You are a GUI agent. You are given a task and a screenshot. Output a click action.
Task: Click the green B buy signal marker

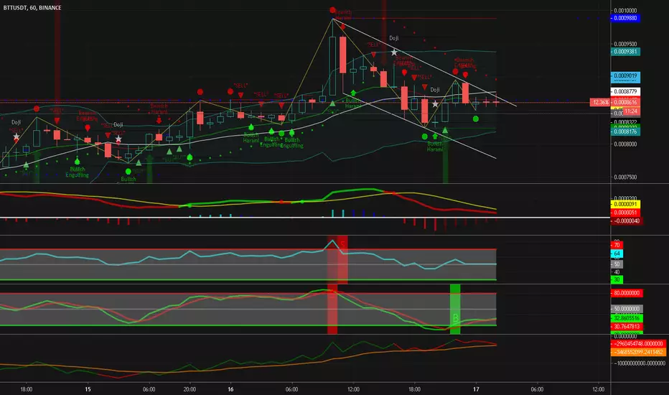(455, 318)
